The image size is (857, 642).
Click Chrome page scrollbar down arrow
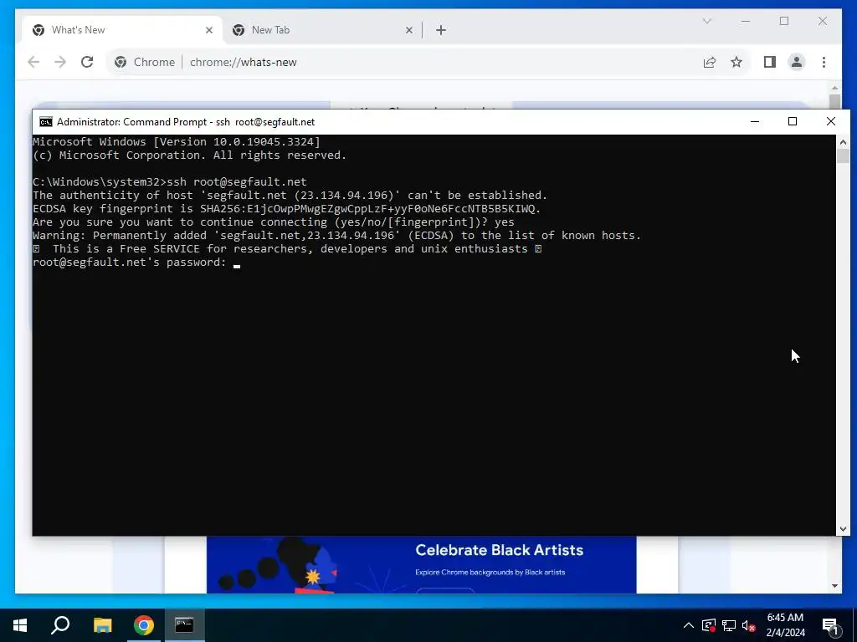[x=834, y=586]
